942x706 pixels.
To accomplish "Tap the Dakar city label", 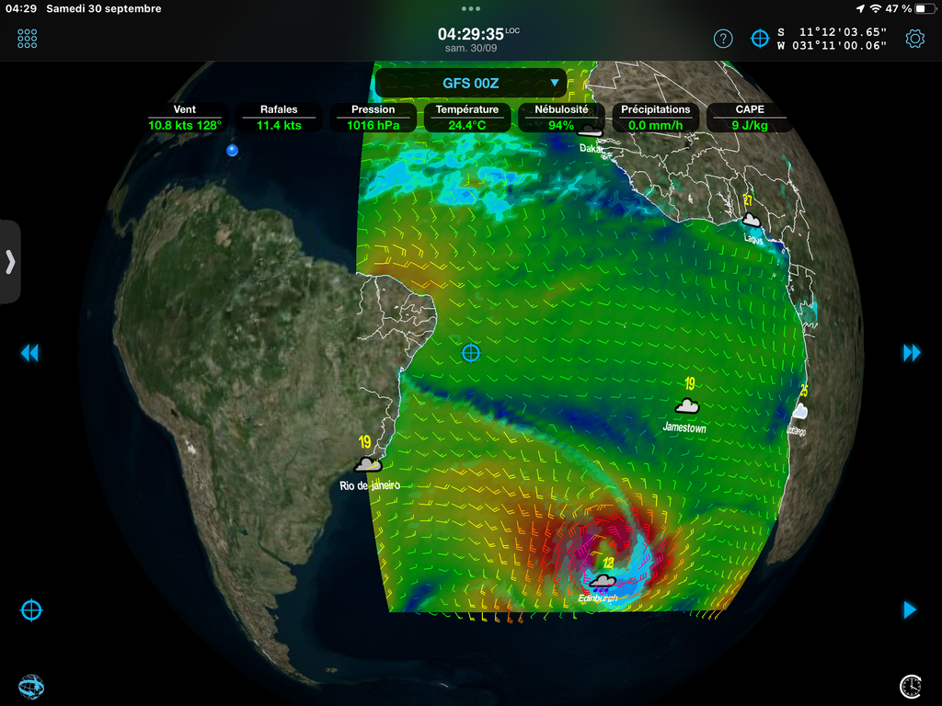I will click(590, 148).
